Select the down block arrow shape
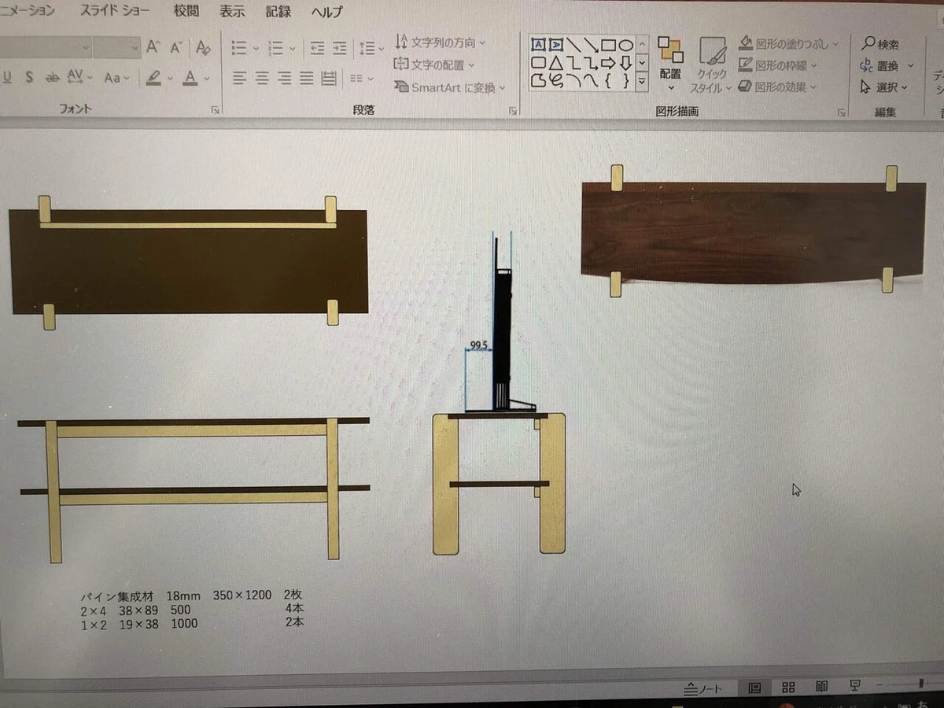This screenshot has height=708, width=944. (625, 62)
